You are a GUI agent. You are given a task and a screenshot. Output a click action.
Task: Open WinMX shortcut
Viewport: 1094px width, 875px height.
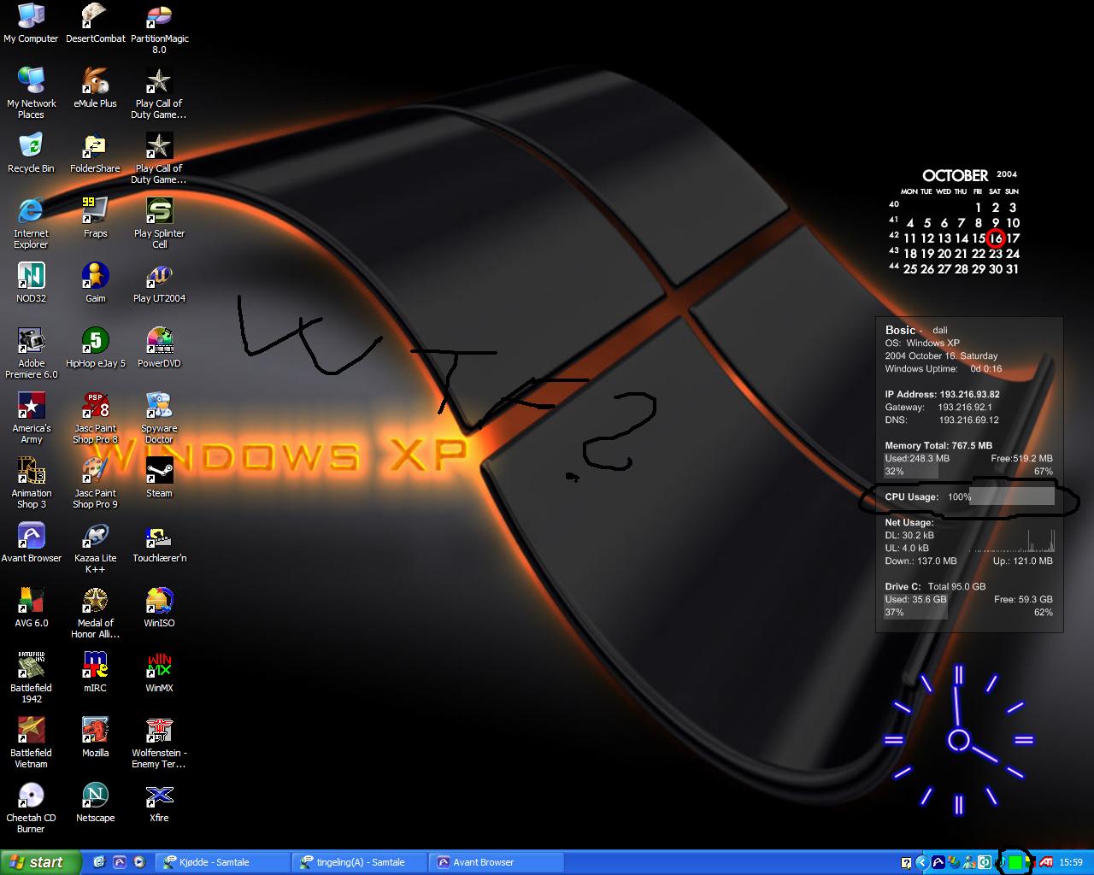(x=159, y=672)
